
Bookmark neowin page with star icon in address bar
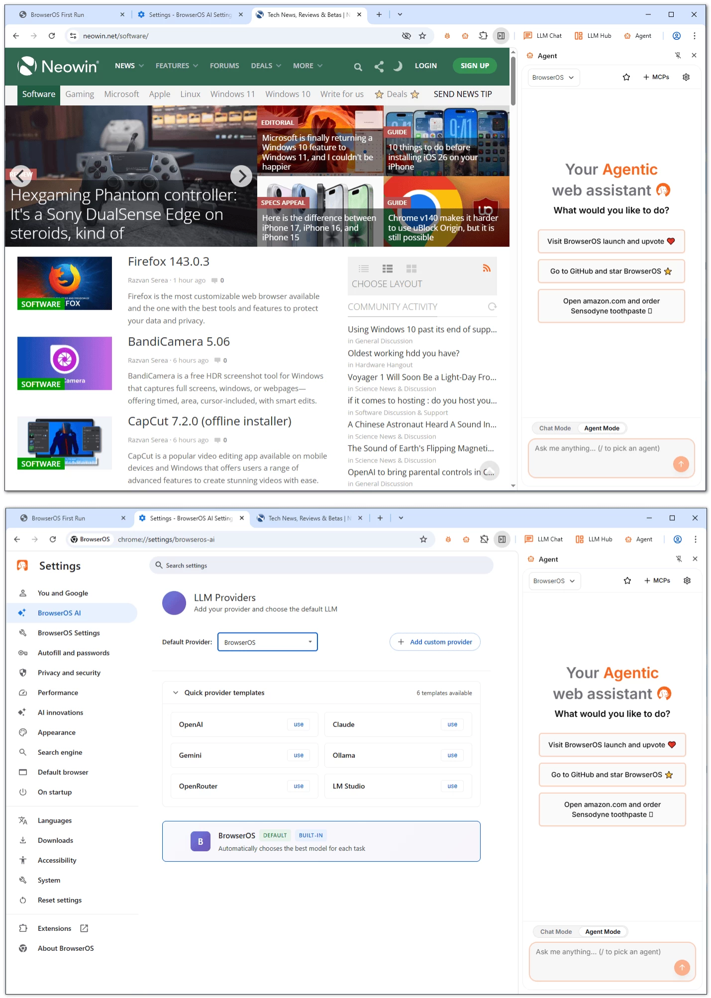click(x=422, y=36)
